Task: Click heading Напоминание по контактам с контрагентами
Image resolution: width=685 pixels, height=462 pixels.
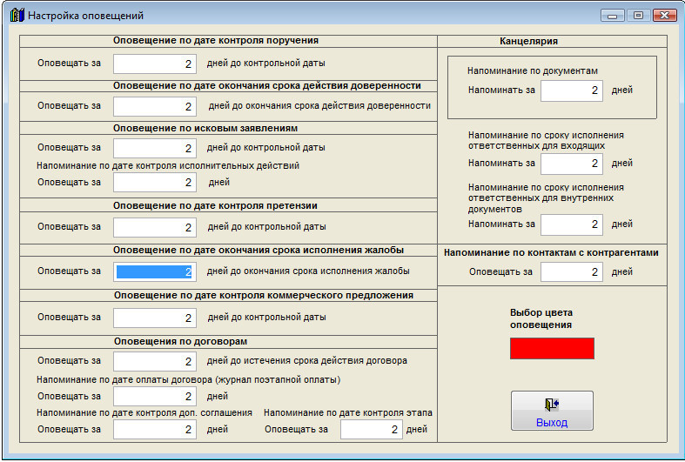Action: click(x=551, y=253)
